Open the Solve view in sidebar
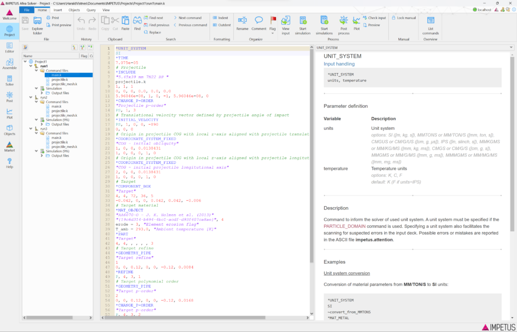The height and width of the screenshot is (332, 517). (x=9, y=80)
